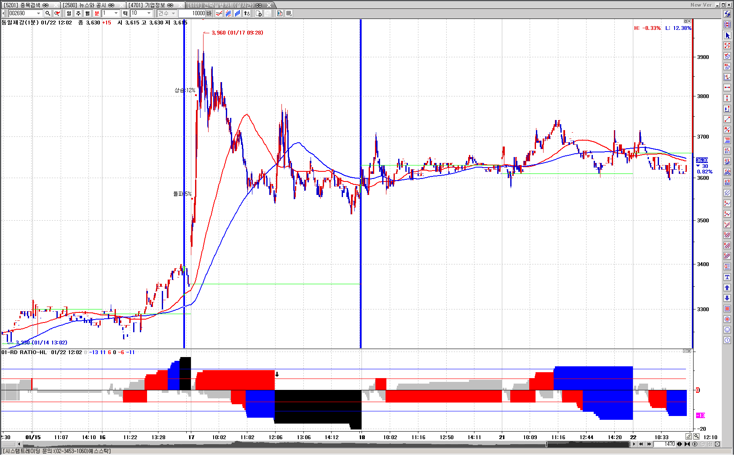Image resolution: width=734 pixels, height=456 pixels.
Task: Click the text T tool in sidebar
Action: click(727, 277)
